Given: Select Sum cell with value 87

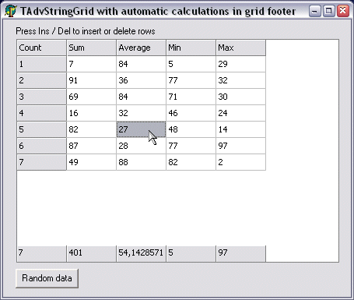Looking at the screenshot, I should click(x=91, y=146).
